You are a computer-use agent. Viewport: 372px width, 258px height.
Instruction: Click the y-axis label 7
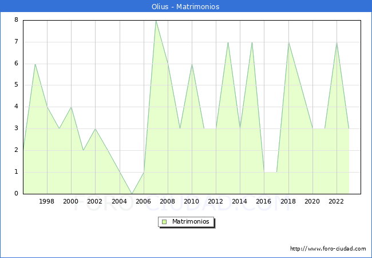click(16, 42)
